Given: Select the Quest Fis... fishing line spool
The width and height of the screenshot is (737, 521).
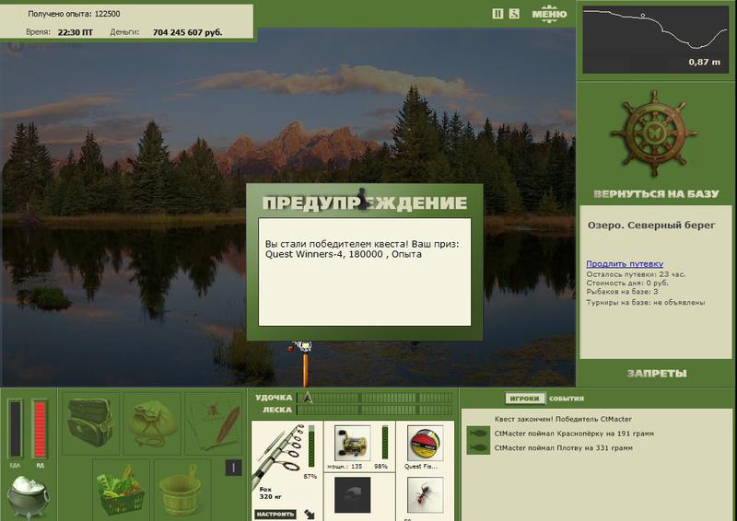Looking at the screenshot, I should (425, 443).
